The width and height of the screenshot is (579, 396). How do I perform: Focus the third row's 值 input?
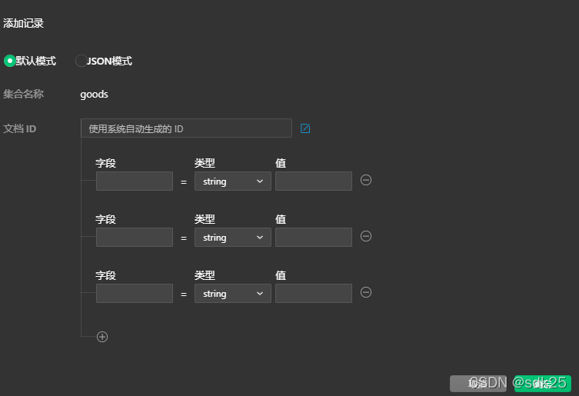[x=314, y=293]
